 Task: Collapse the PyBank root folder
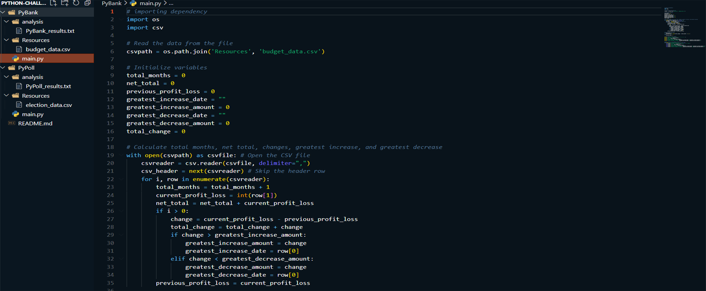pos(3,12)
